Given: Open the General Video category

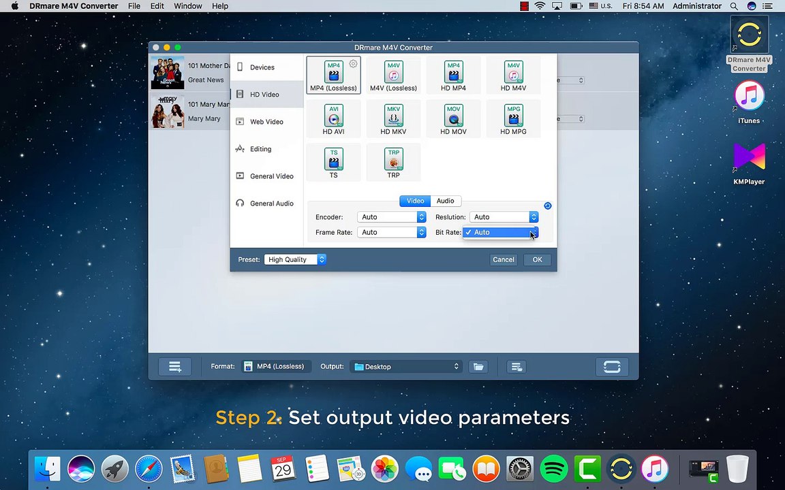Looking at the screenshot, I should [x=266, y=176].
